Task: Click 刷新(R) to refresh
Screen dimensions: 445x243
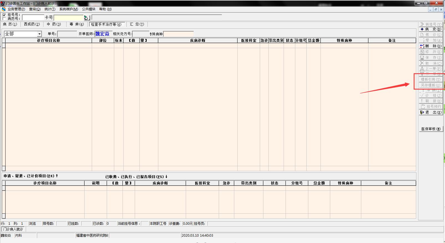Action: (431, 101)
